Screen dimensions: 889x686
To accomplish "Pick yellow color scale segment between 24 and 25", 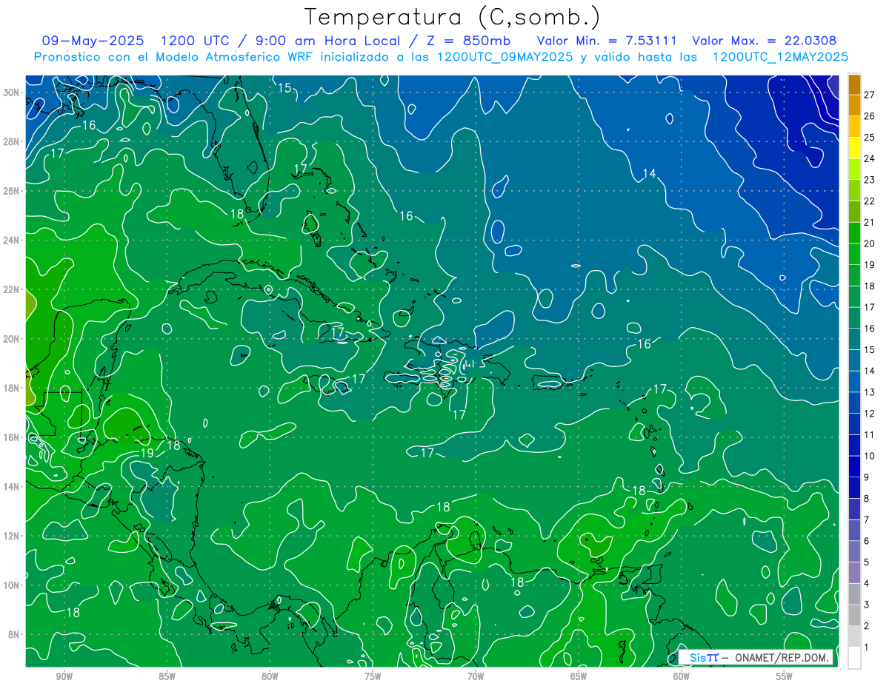I will (854, 147).
